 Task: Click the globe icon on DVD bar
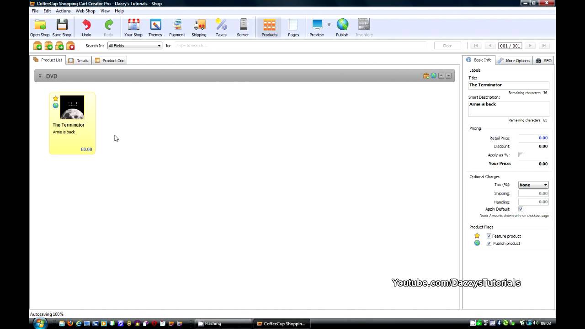click(x=433, y=76)
